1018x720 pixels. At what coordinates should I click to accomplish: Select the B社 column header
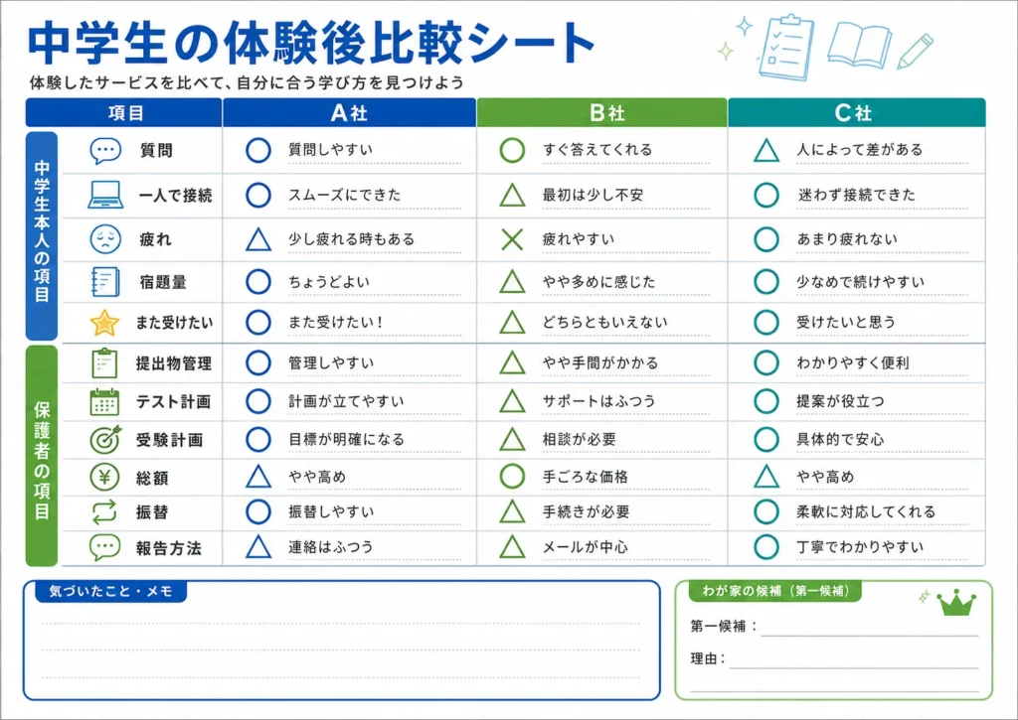coord(601,113)
